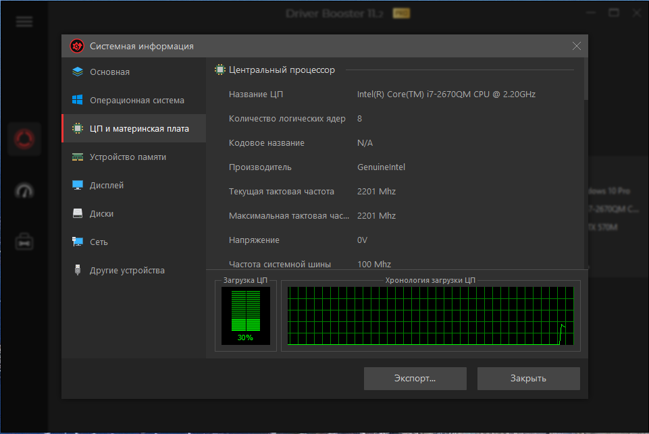
Task: Click the Текущая тактовая частота label
Action: (281, 192)
